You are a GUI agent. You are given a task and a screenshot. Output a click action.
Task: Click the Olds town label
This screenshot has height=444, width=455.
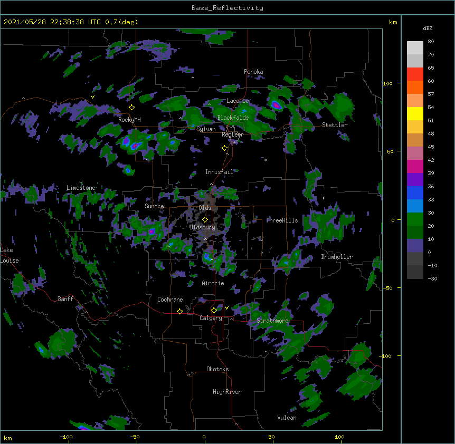[x=205, y=208]
